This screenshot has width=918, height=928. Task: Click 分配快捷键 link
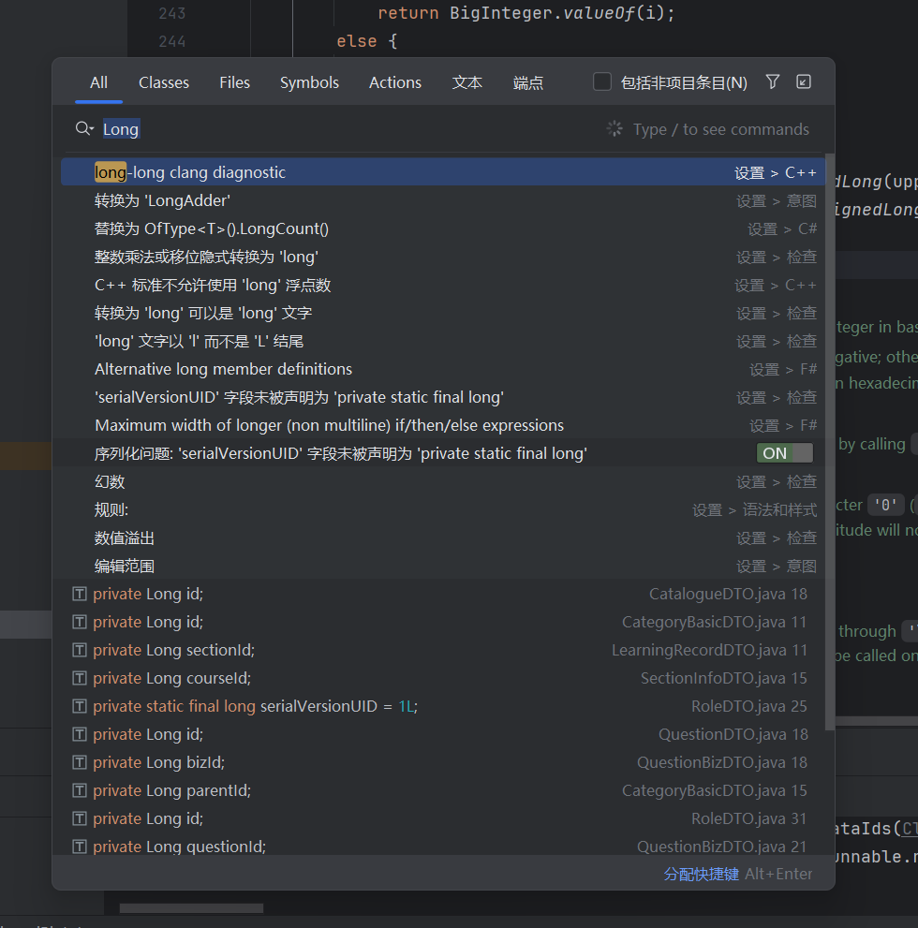click(701, 874)
